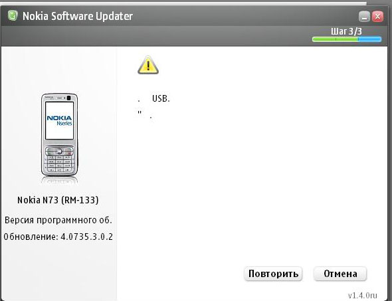Click the green Nokia Software Updater logo

coord(12,16)
